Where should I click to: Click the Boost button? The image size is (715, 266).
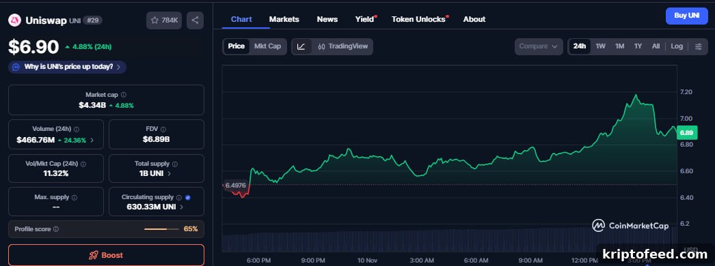pyautogui.click(x=106, y=255)
